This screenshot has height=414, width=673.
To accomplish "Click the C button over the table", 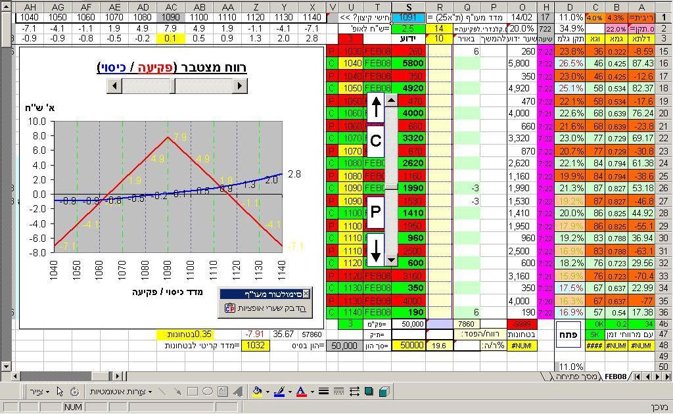I will coord(375,141).
